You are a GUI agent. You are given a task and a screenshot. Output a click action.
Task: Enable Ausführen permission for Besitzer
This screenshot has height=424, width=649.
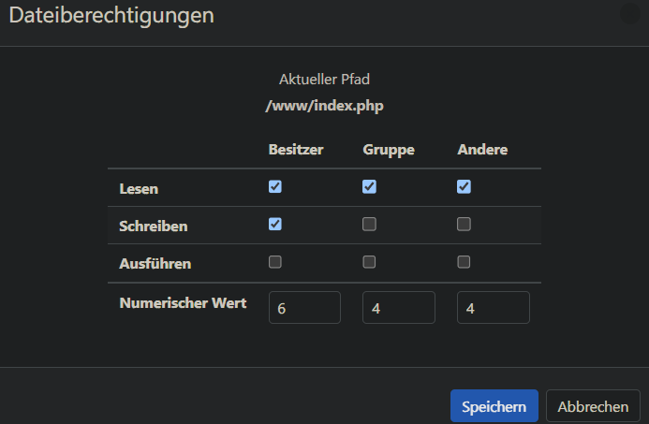275,262
